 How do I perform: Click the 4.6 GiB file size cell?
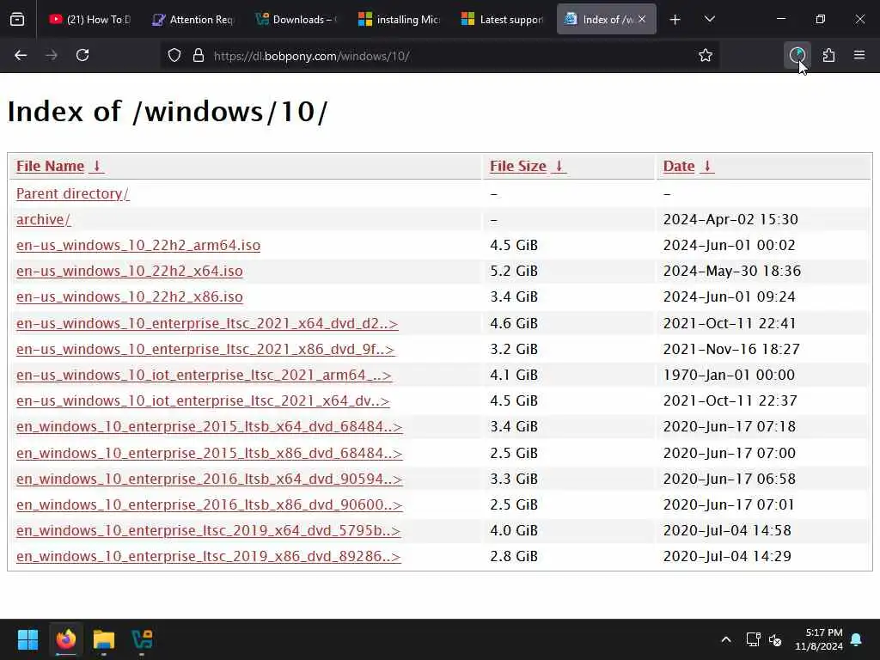(x=514, y=323)
